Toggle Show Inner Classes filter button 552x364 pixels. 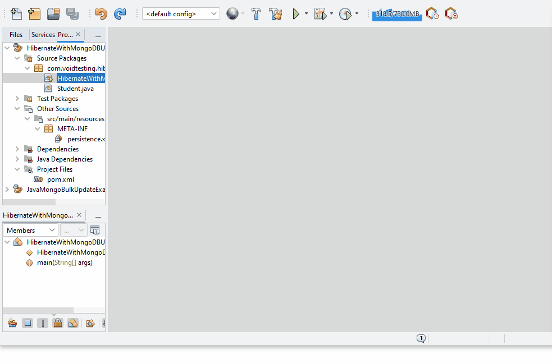point(73,323)
